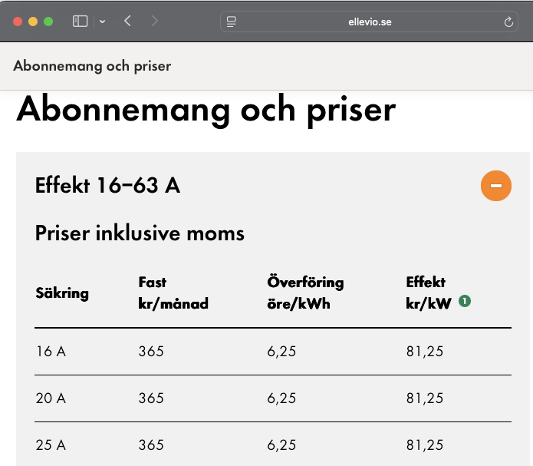Open the page menu icon in address bar
This screenshot has height=466, width=533.
tap(232, 21)
